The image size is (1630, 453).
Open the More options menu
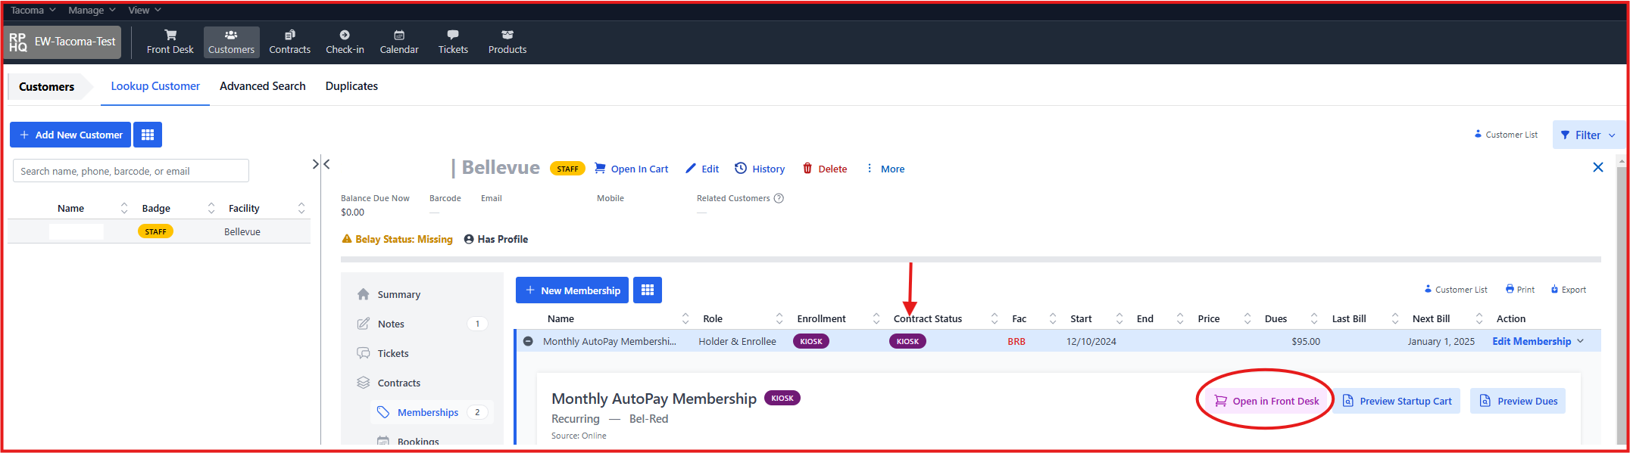(x=885, y=169)
